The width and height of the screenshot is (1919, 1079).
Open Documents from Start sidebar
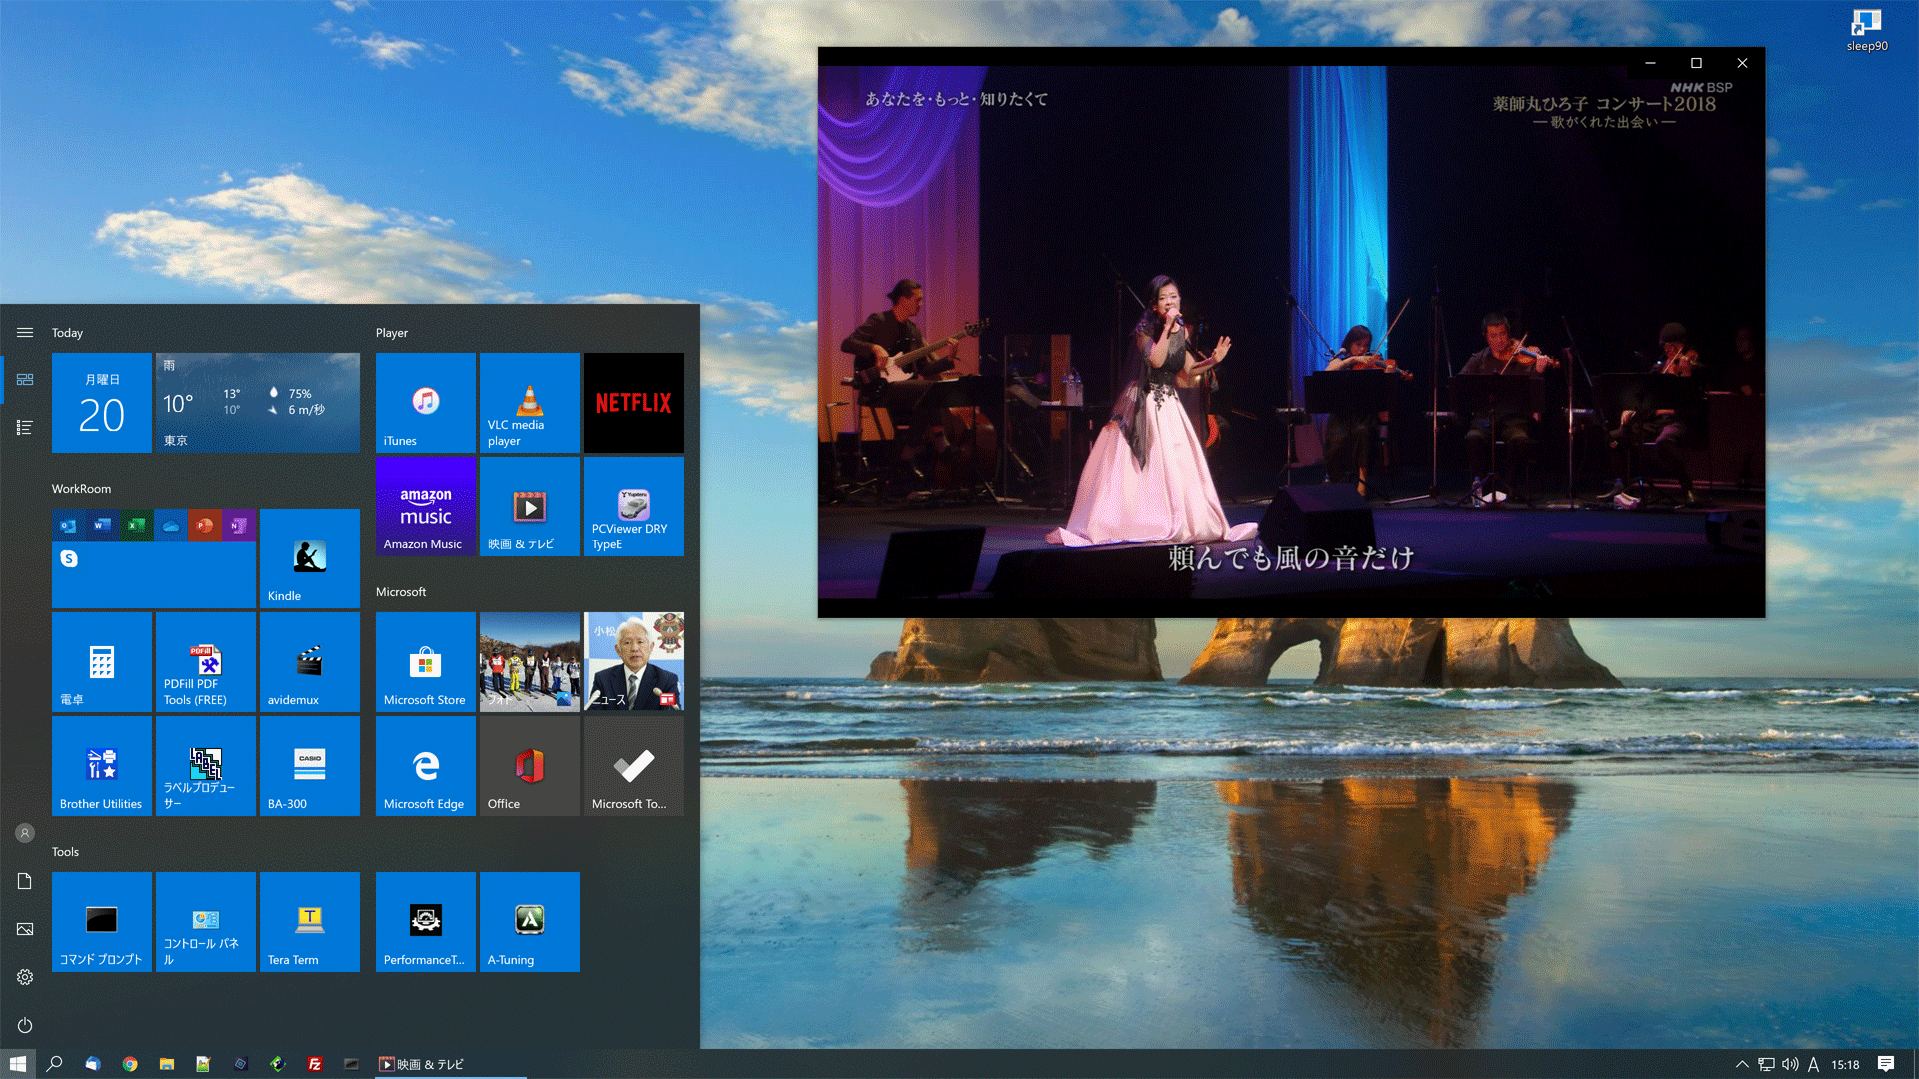25,881
